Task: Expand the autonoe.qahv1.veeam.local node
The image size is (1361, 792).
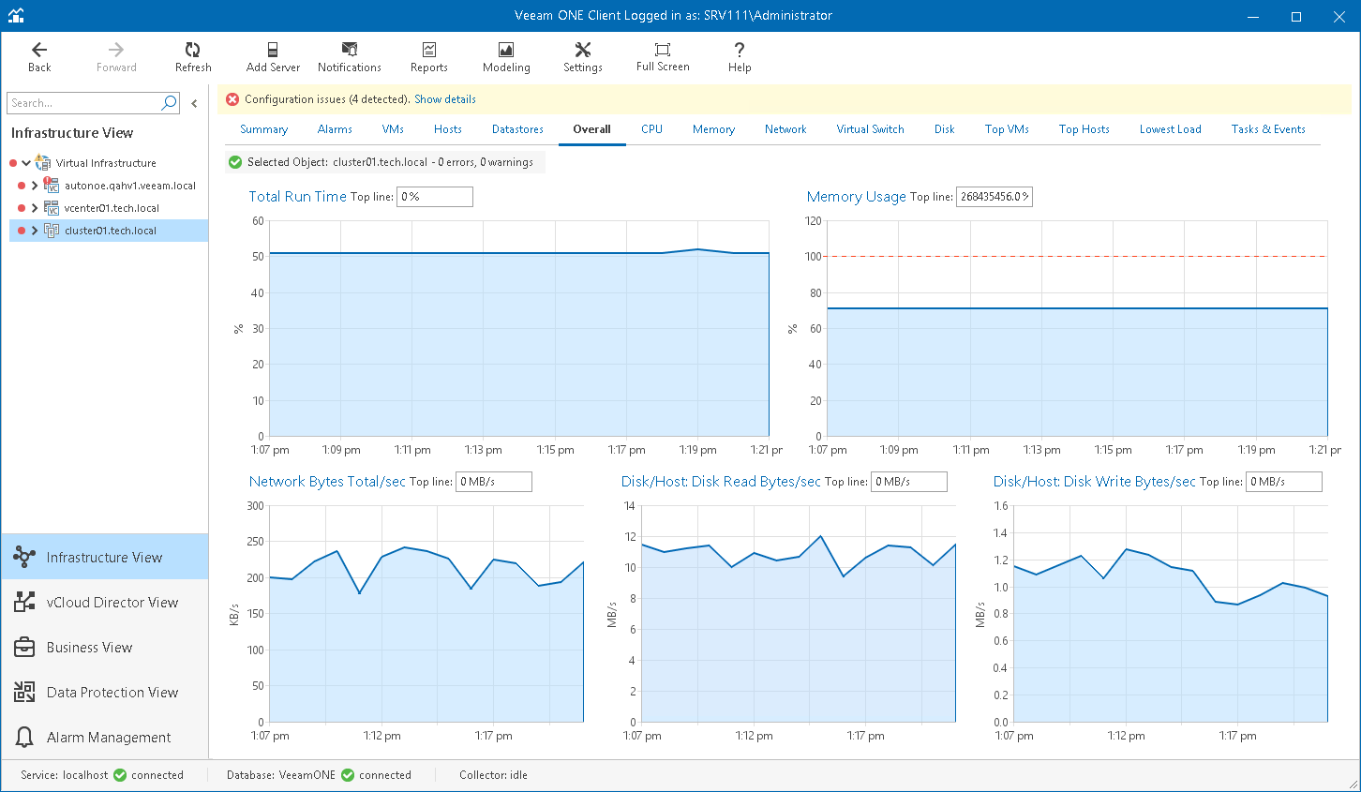Action: [x=35, y=186]
